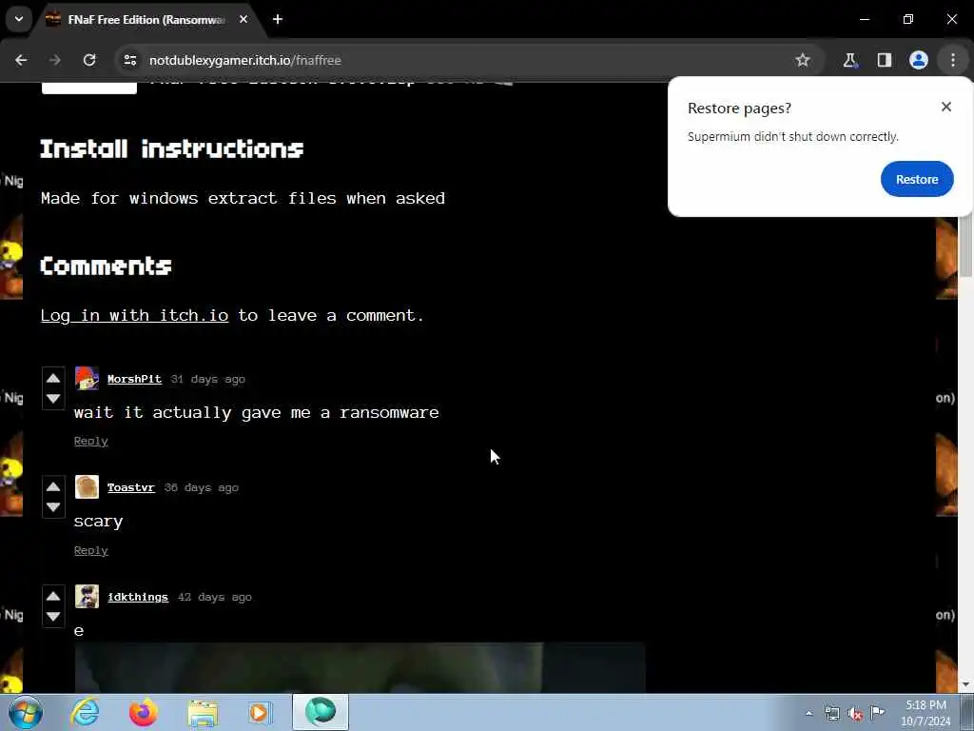Upvote idkthings' comment
Image resolution: width=974 pixels, height=731 pixels.
(53, 596)
